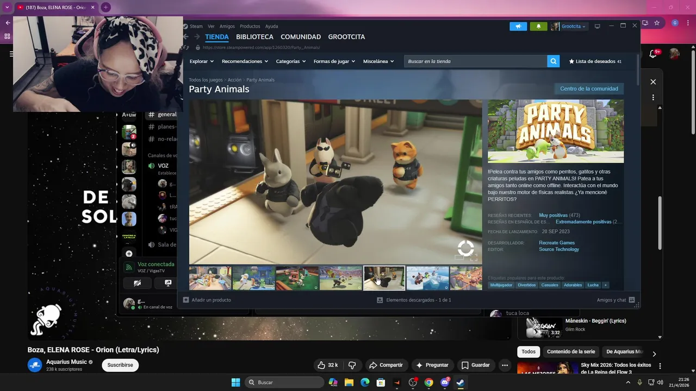Switch to the COMUNIDAD tab
This screenshot has width=696, height=391.
[301, 37]
